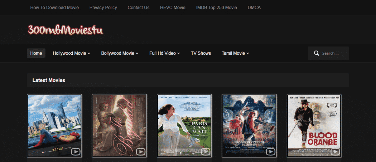Expand Tamil Movie dropdown chevron
376x162 pixels.
[248, 53]
